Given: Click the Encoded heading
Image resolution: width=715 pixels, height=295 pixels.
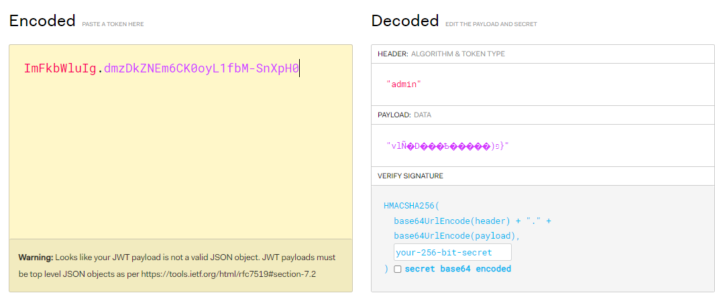Looking at the screenshot, I should coord(42,21).
